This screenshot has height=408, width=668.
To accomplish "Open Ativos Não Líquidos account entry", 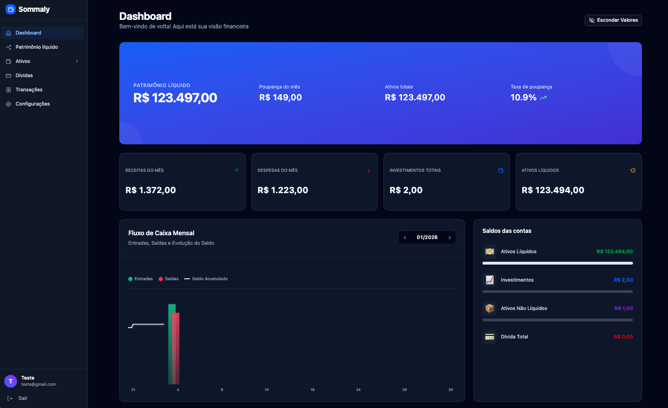I will point(525,308).
